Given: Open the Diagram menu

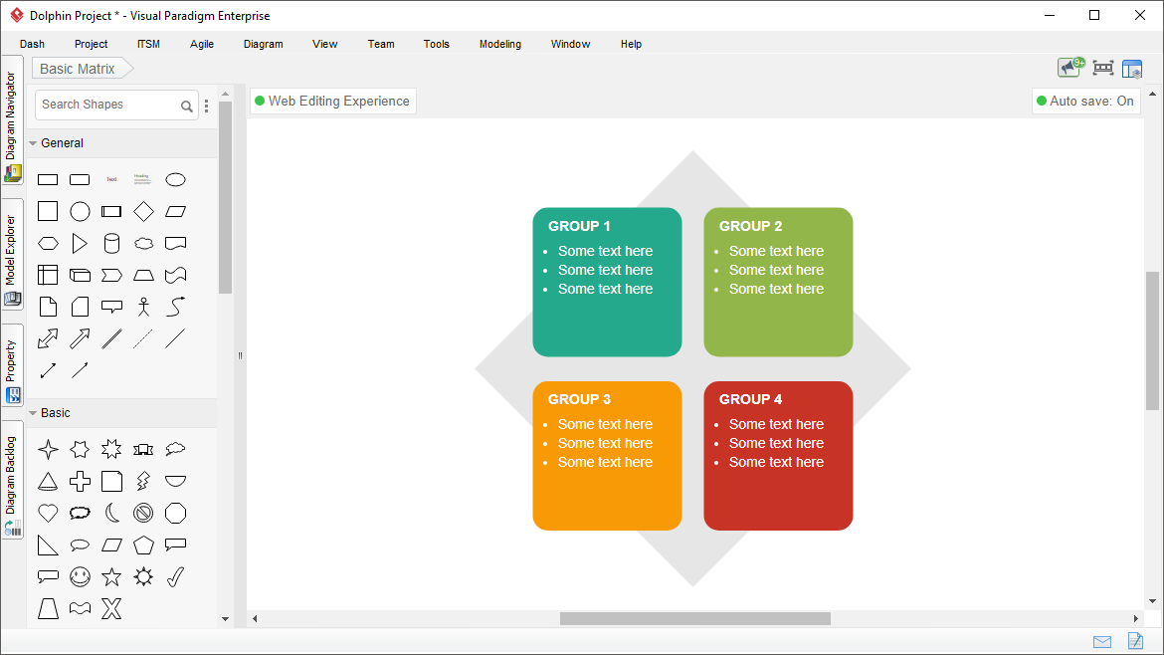Looking at the screenshot, I should pyautogui.click(x=264, y=44).
